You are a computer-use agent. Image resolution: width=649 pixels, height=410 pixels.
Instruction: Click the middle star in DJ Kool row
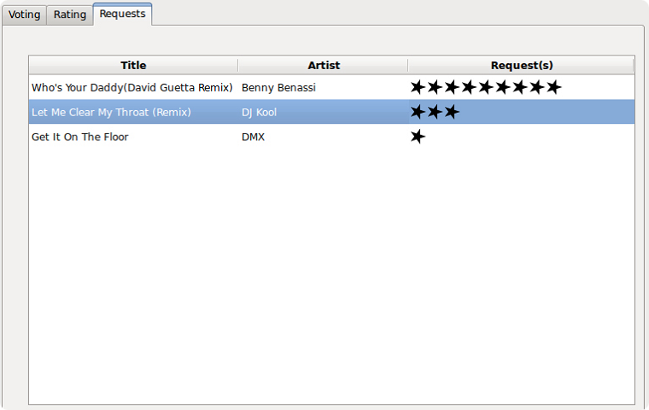coord(435,112)
